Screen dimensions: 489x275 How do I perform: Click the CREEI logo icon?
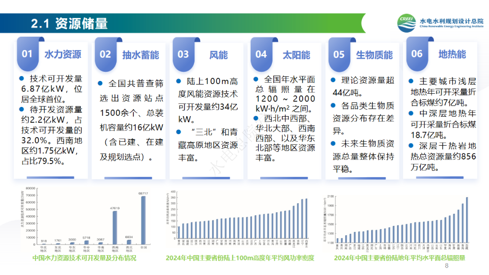tap(406, 23)
